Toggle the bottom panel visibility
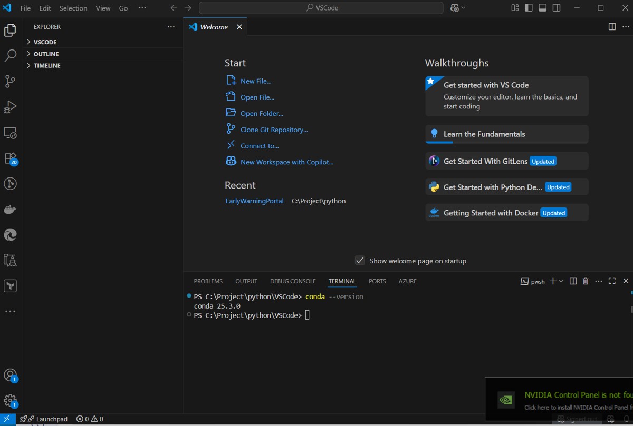This screenshot has width=633, height=426. pyautogui.click(x=543, y=8)
